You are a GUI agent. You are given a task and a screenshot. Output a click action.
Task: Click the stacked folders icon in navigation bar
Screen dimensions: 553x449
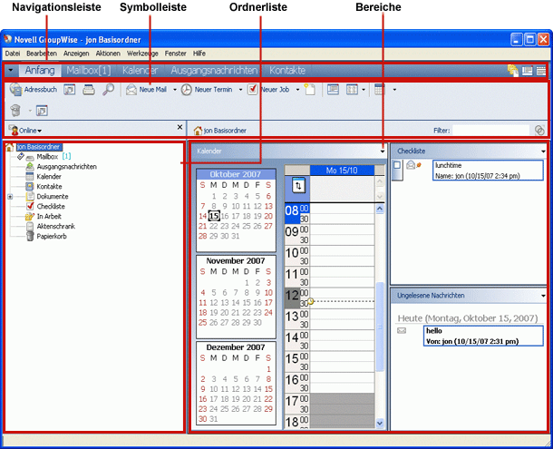[x=513, y=71]
